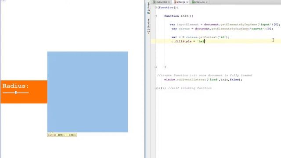
Task: Close the index.css tab
Action: point(207,2)
